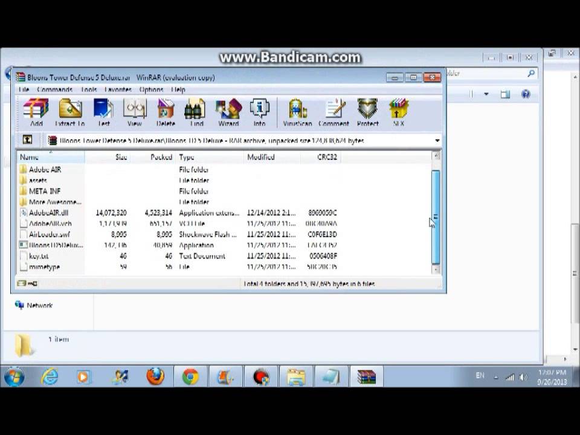Click the Windows Start button

(14, 376)
